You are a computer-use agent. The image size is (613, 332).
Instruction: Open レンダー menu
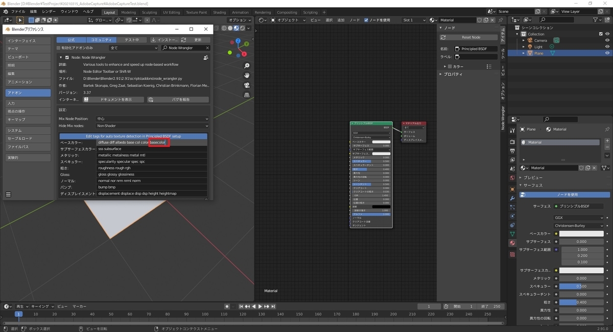click(x=49, y=11)
